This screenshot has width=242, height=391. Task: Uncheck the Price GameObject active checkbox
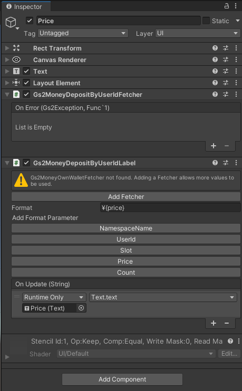click(30, 21)
